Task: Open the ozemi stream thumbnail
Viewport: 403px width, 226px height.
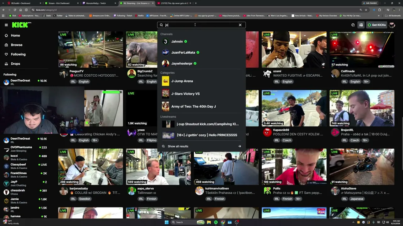Action: coord(294,49)
